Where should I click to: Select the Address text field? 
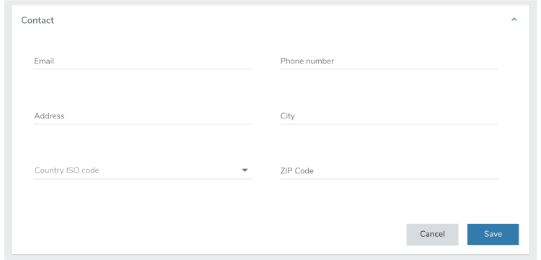click(143, 116)
